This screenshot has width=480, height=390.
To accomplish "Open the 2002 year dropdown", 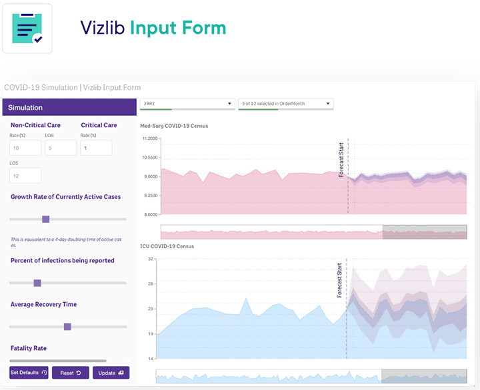I will click(x=187, y=104).
